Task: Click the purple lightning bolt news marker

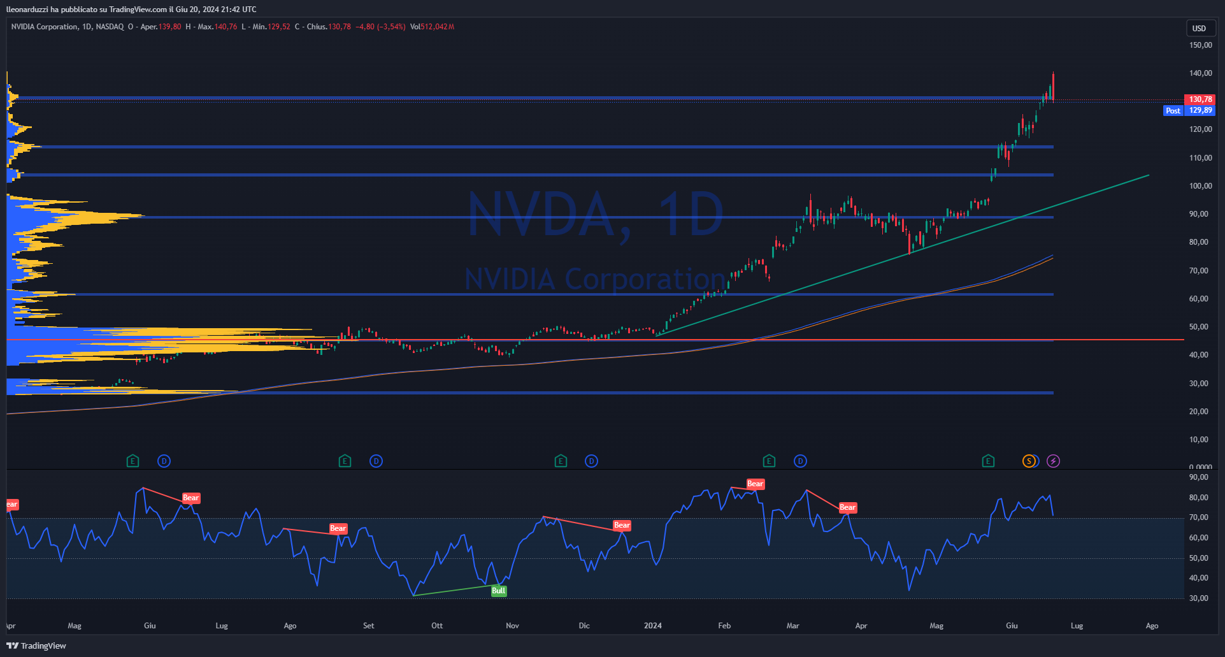Action: (x=1054, y=461)
